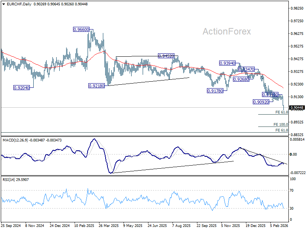Click the 5 Feb 2026 date marker
The width and height of the screenshot is (306, 230).
coord(279,225)
